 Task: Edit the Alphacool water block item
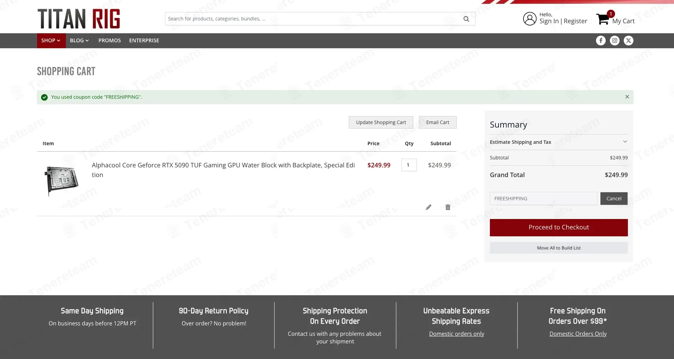click(x=429, y=207)
